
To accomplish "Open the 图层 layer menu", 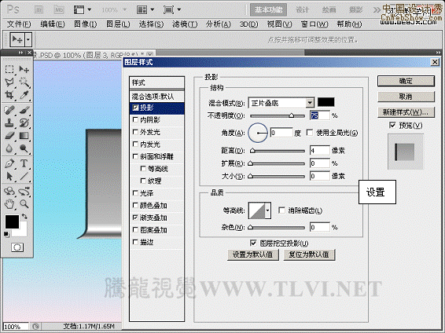I will [x=118, y=24].
